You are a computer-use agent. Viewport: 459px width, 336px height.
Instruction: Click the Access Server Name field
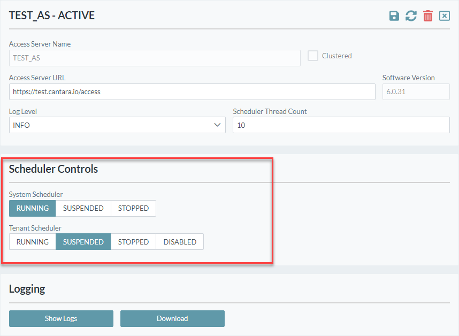click(155, 58)
